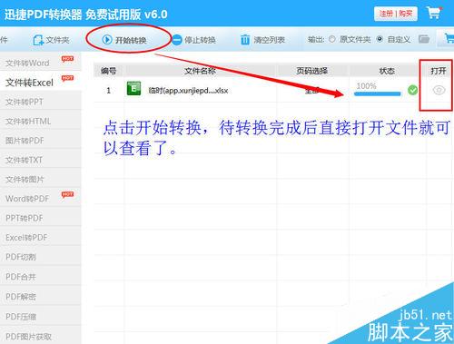This screenshot has height=344, width=454.
Task: Click the 打开 column header
Action: 439,71
